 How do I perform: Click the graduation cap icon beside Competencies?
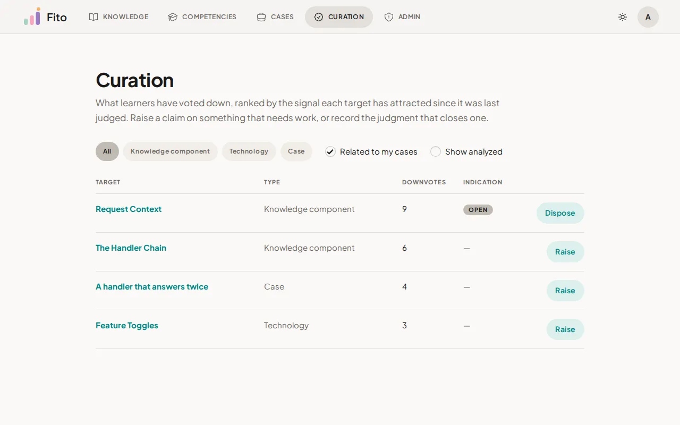[x=173, y=17]
